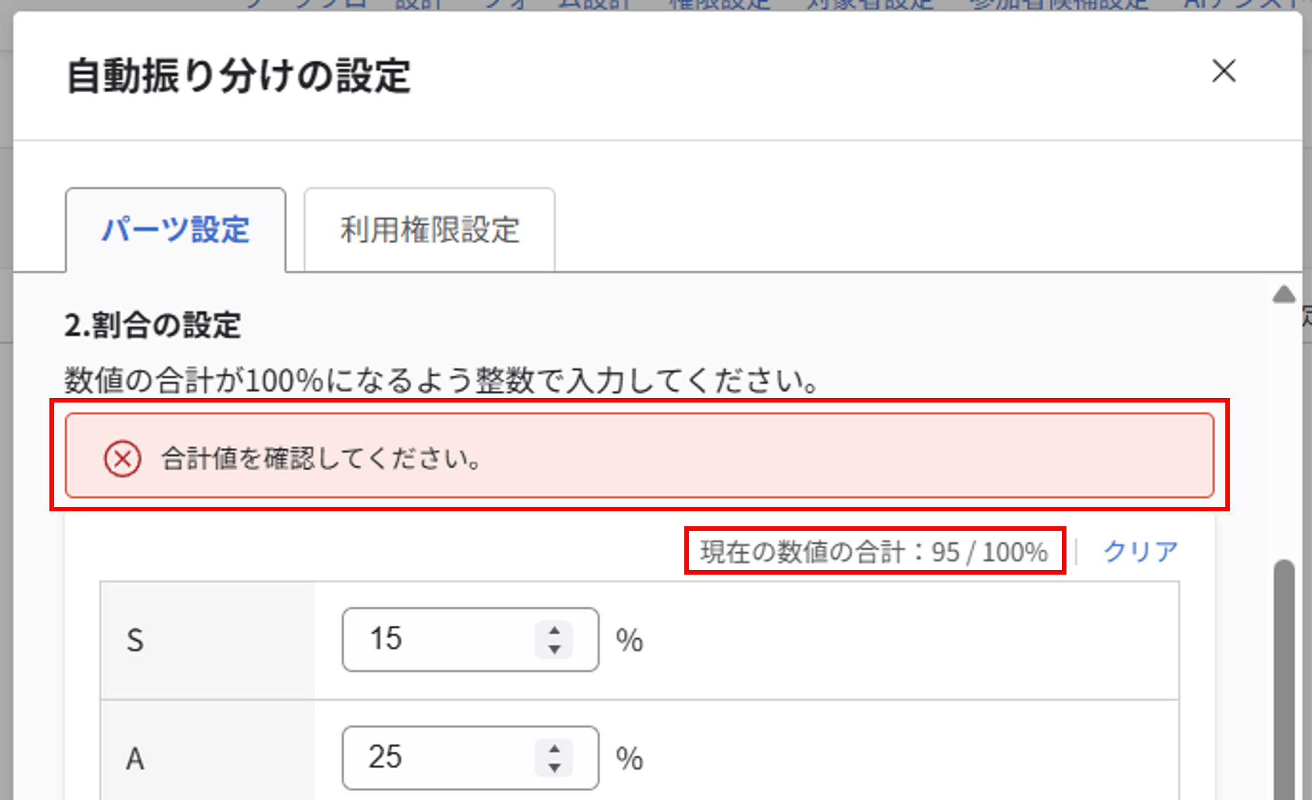Click the down arrow stepper for A value
This screenshot has height=800, width=1312.
554,768
